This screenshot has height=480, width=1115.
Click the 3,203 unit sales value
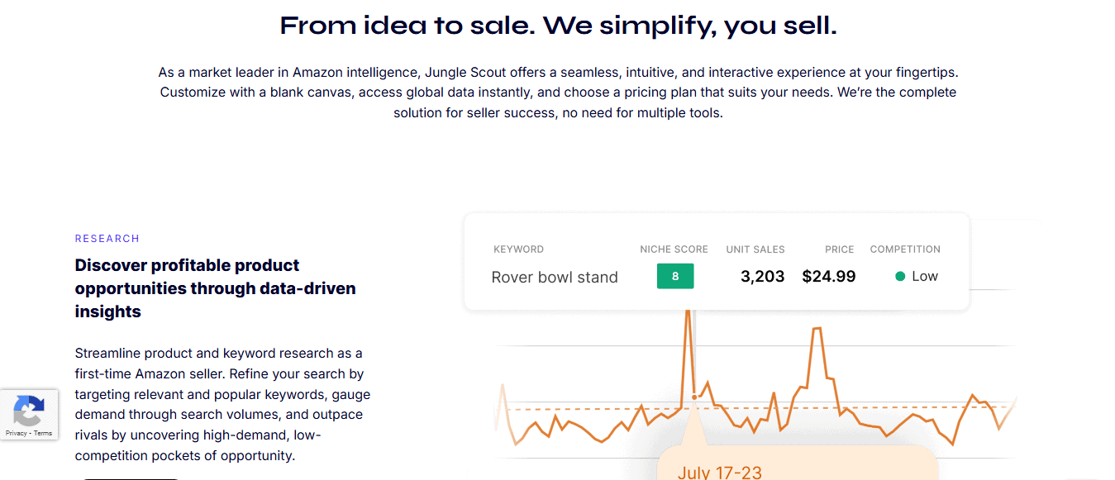pos(762,276)
